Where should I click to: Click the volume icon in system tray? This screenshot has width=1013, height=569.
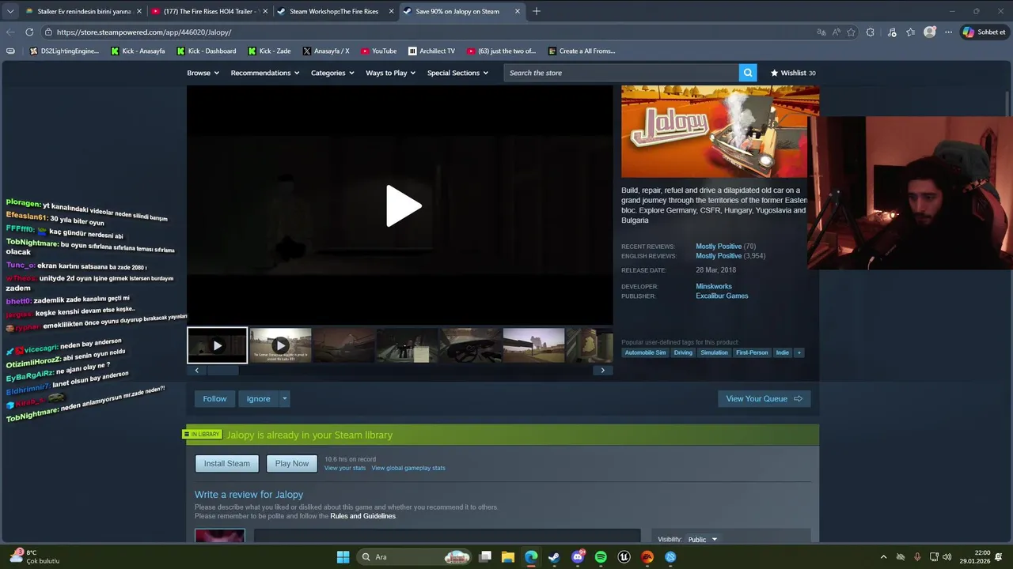949,557
